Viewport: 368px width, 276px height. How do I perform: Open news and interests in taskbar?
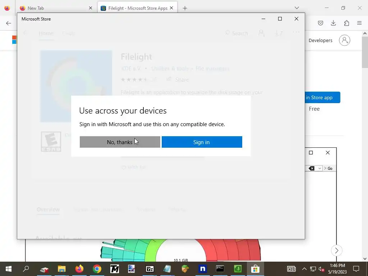291,269
